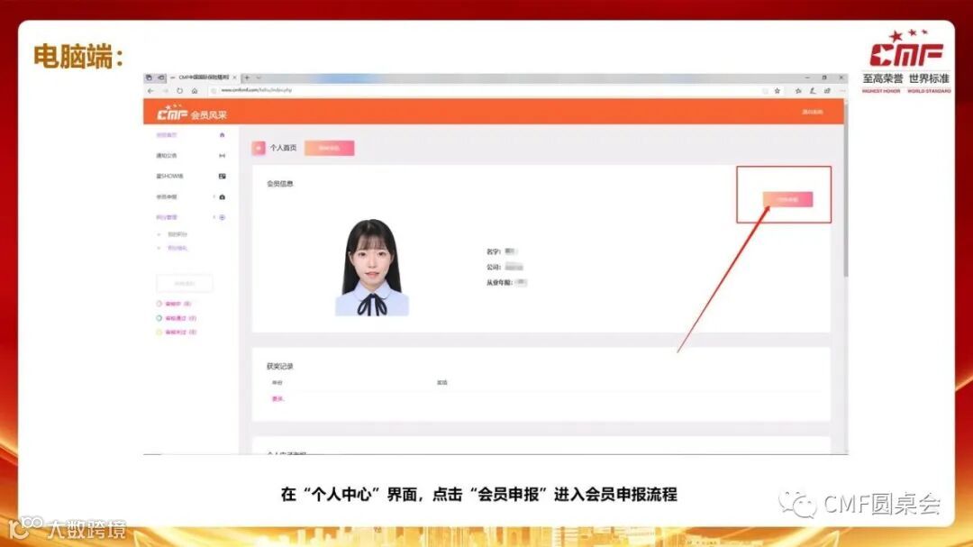Click the set-tabs-aside icon at tab bar start

149,77
